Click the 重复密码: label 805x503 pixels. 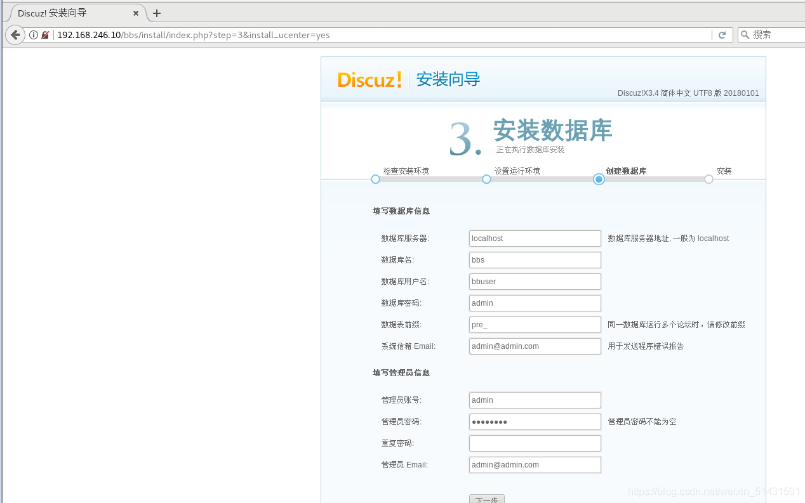(x=397, y=443)
